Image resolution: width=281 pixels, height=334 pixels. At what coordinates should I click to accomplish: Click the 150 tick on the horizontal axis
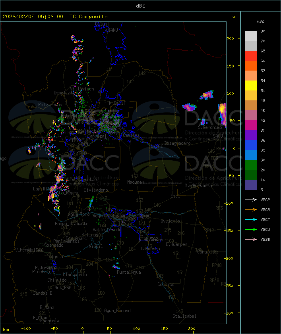[x=164, y=329]
